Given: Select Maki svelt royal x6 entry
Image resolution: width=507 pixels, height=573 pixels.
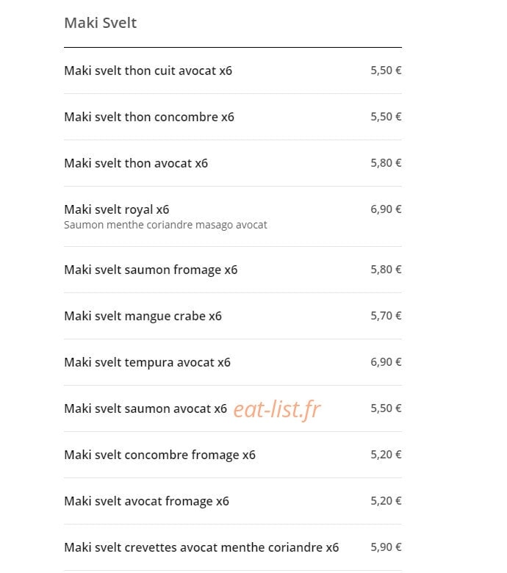Looking at the screenshot, I should tap(117, 209).
